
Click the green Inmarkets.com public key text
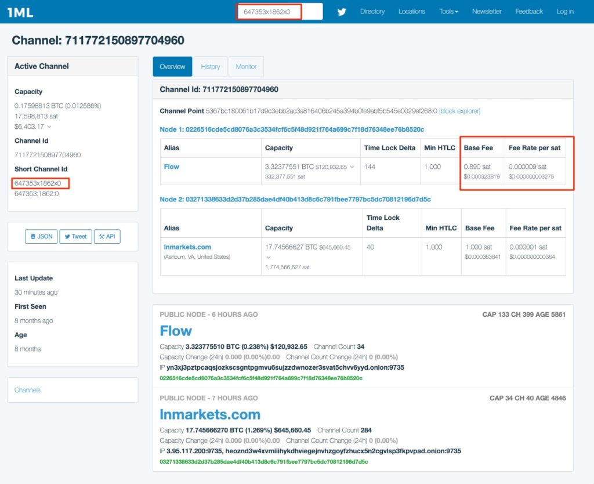264,462
